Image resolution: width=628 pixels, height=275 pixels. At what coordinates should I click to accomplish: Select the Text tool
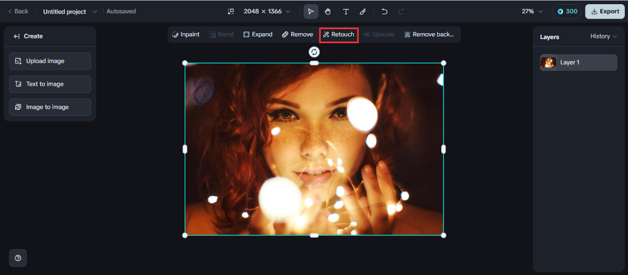pyautogui.click(x=345, y=11)
